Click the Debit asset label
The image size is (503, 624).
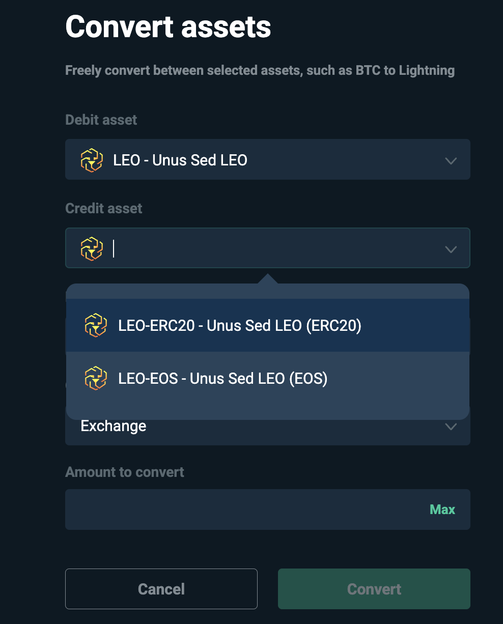tap(101, 120)
